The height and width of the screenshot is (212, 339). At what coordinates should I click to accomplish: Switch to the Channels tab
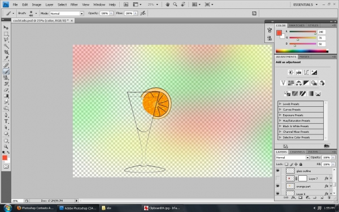297,152
